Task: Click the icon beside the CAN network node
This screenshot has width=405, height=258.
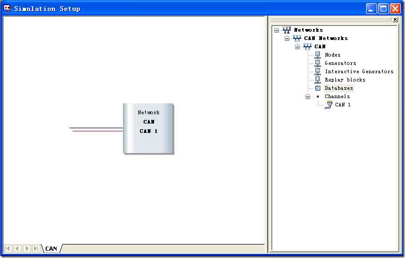Action: 307,47
